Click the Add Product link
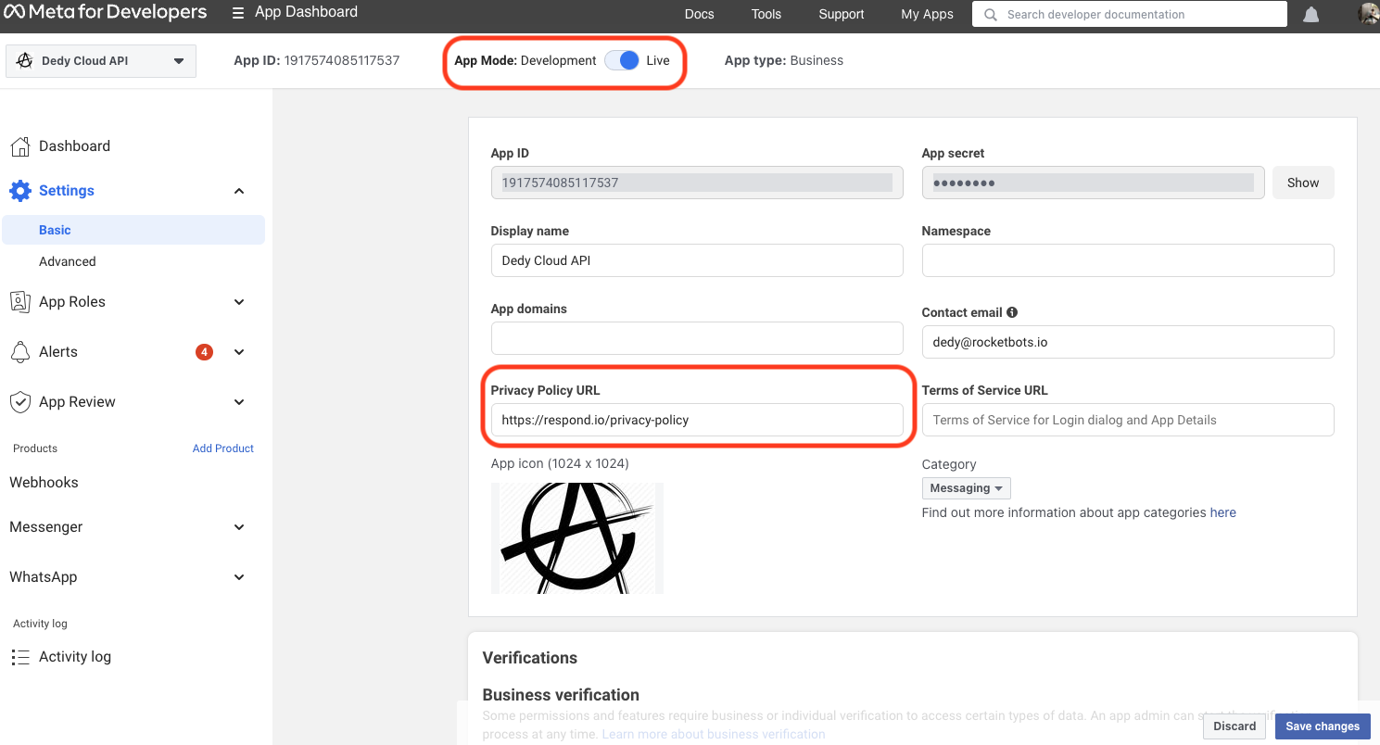The image size is (1380, 745). (222, 448)
